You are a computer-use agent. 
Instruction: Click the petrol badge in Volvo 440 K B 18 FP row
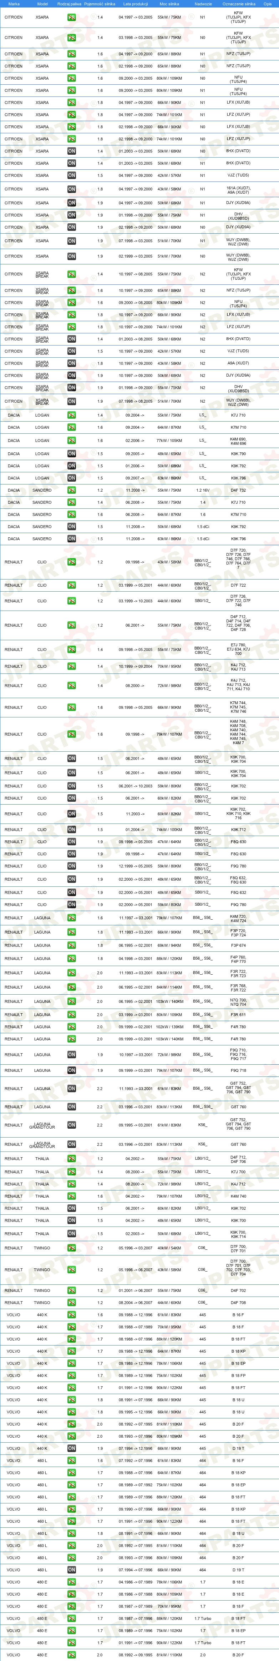point(71,1376)
